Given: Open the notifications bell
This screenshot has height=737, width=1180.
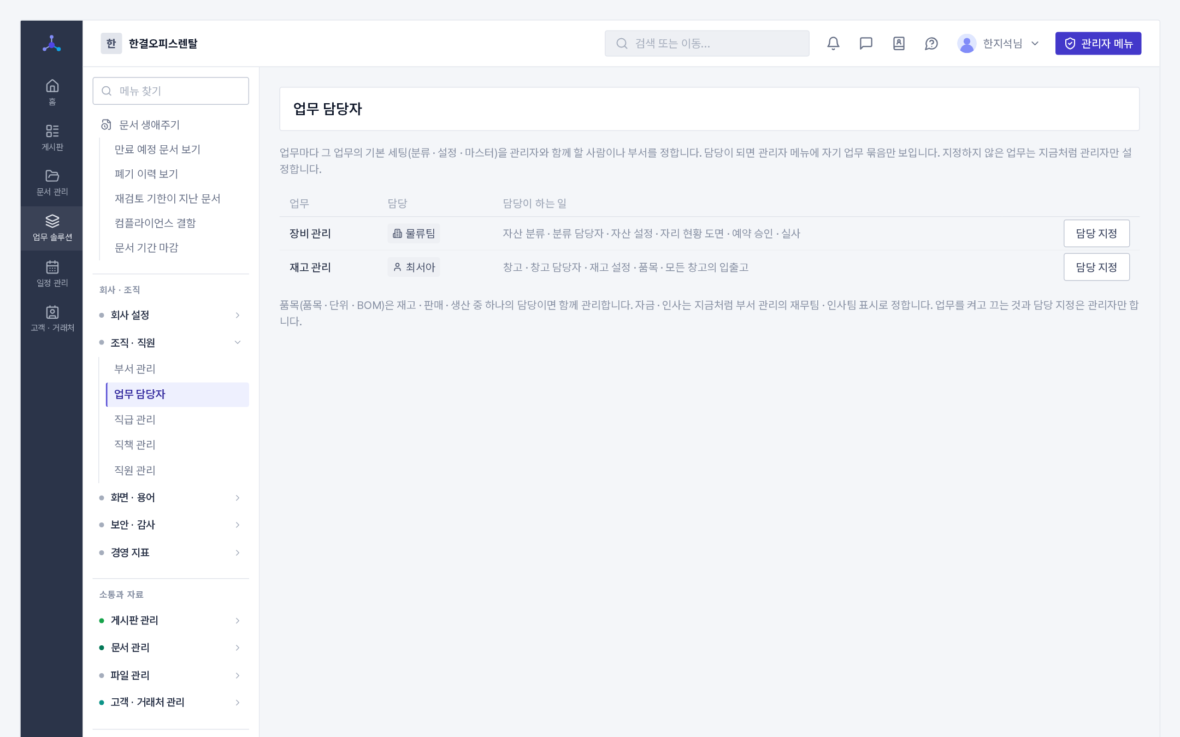Looking at the screenshot, I should coord(833,44).
